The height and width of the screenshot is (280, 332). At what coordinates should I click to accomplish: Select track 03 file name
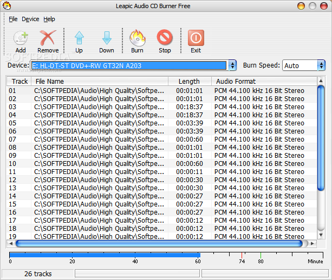(x=99, y=107)
